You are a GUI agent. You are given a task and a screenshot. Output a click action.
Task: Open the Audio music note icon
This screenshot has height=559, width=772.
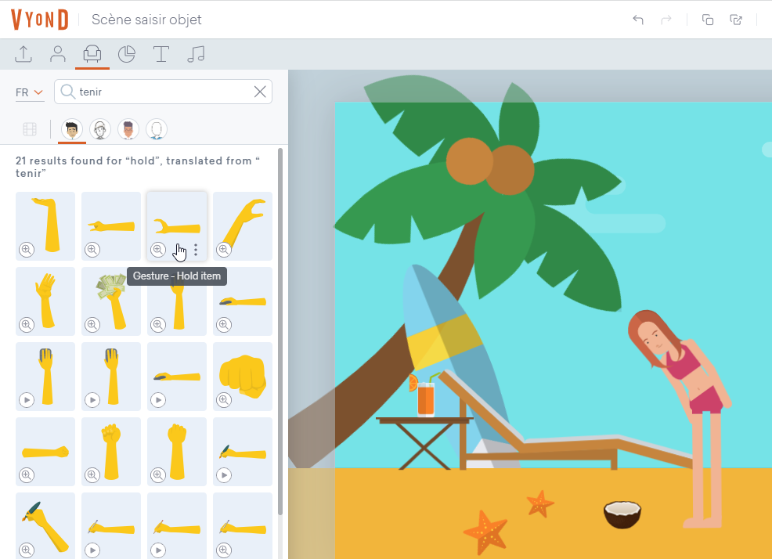pyautogui.click(x=196, y=54)
